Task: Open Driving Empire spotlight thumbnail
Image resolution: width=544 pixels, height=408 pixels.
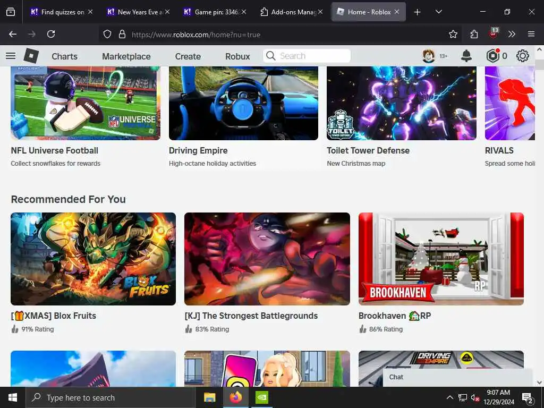Action: 243,103
